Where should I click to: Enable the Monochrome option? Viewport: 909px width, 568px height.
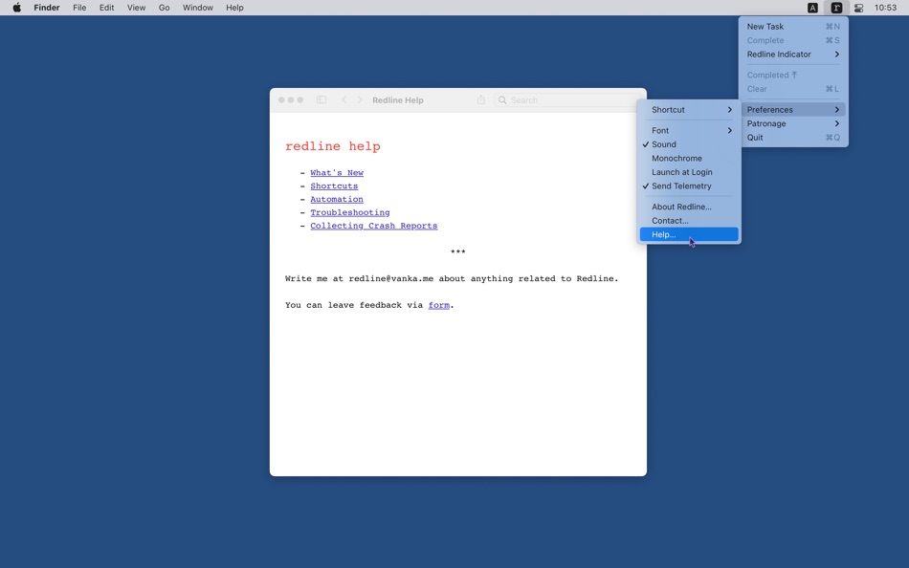pyautogui.click(x=689, y=158)
